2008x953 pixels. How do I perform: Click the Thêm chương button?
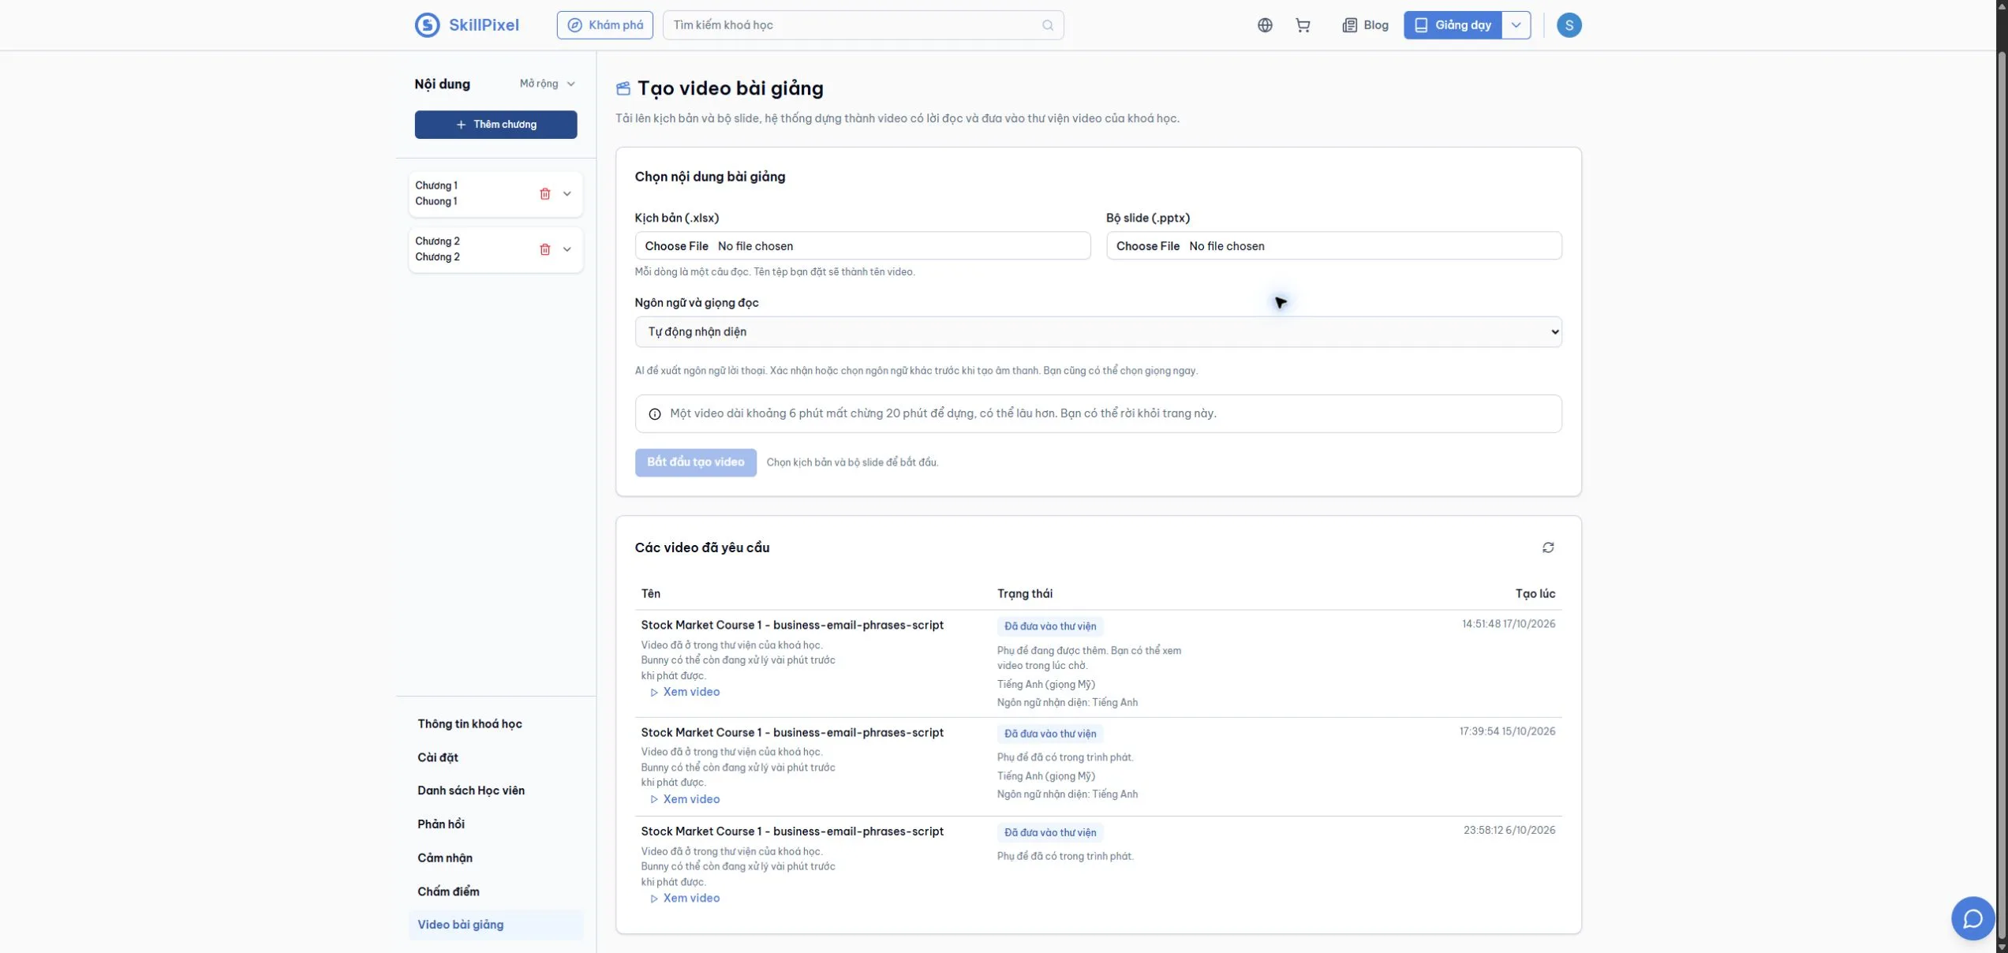[495, 125]
